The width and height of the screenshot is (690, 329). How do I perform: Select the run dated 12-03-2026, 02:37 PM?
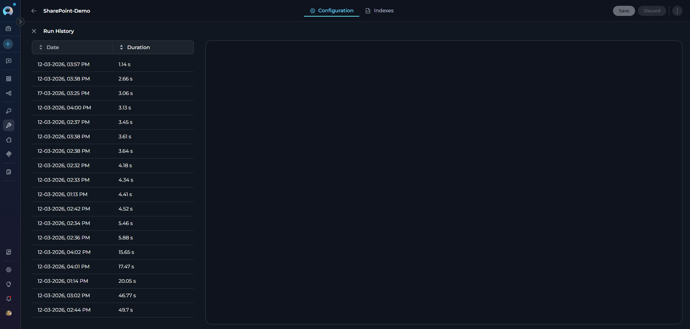[x=113, y=122]
